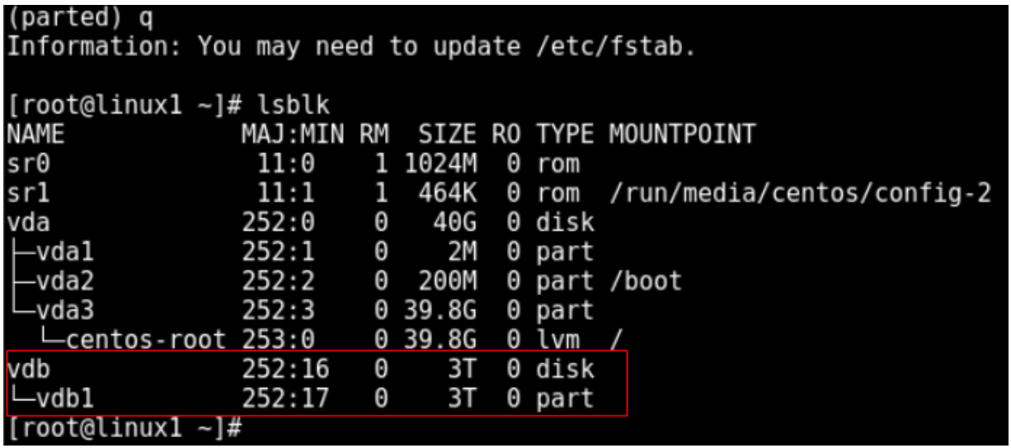The width and height of the screenshot is (1011, 448).
Task: Click the 252:16 device number
Action: (x=285, y=369)
